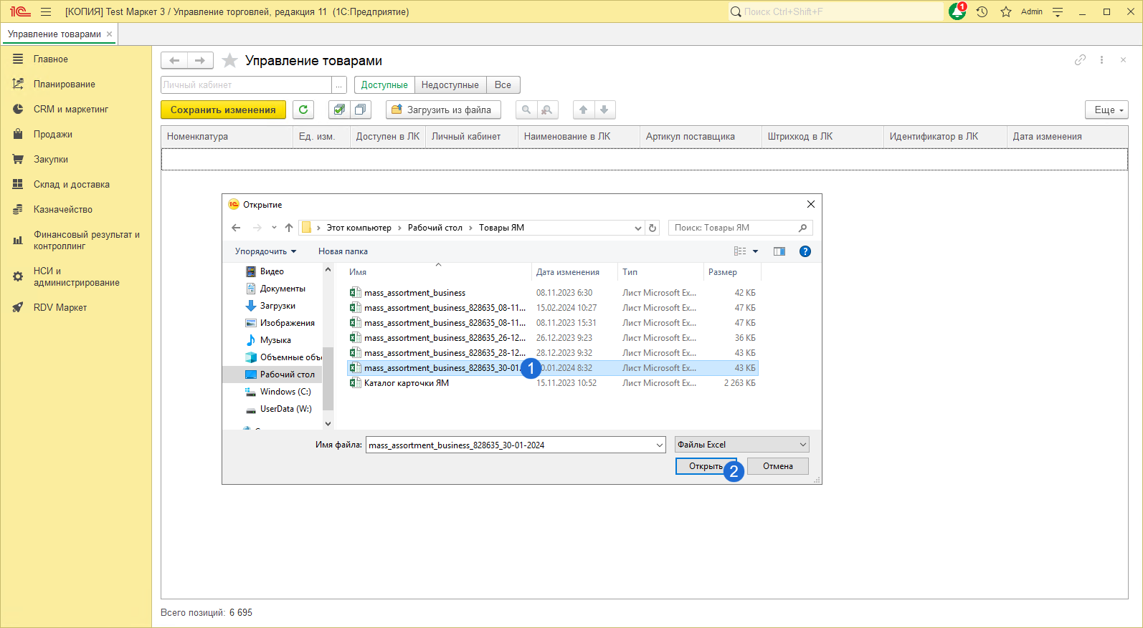1143x628 pixels.
Task: Click the Открыть button
Action: point(706,466)
